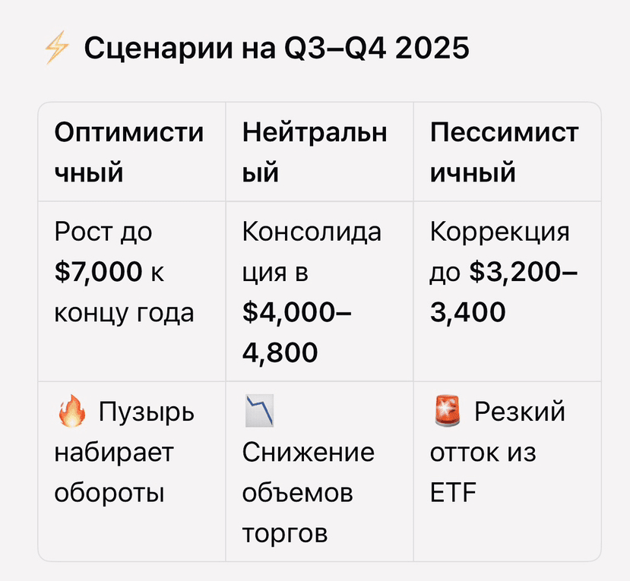The image size is (630, 581).
Task: Click the Пессимистичный column header
Action: tap(505, 152)
